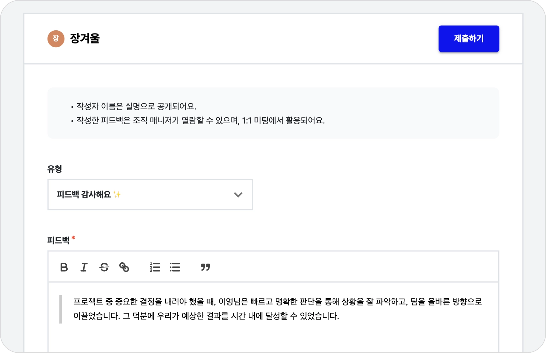This screenshot has width=546, height=353.
Task: Toggle bold formatting in the feedback editor
Action: [64, 267]
